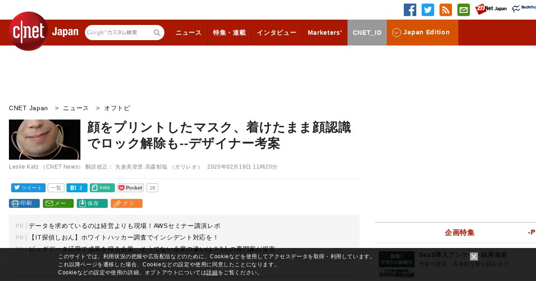Image resolution: width=536 pixels, height=281 pixels.
Task: Open the Facebook icon in top bar
Action: tap(410, 10)
